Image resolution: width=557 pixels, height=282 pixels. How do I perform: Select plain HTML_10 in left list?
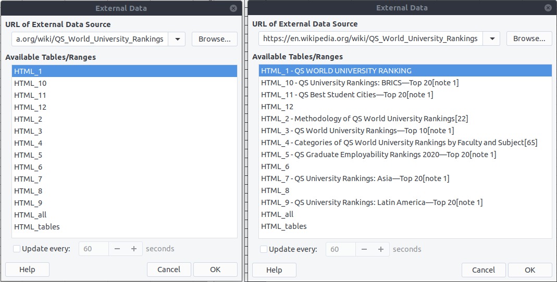click(125, 83)
